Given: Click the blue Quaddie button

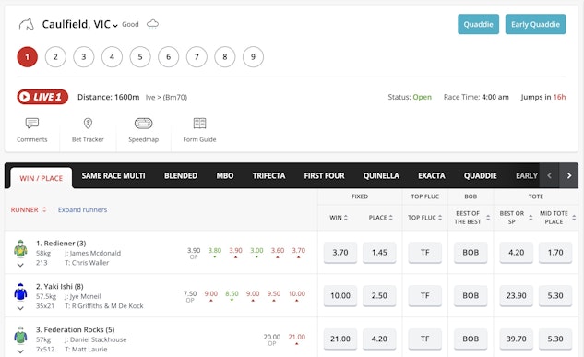Looking at the screenshot, I should pyautogui.click(x=478, y=24).
